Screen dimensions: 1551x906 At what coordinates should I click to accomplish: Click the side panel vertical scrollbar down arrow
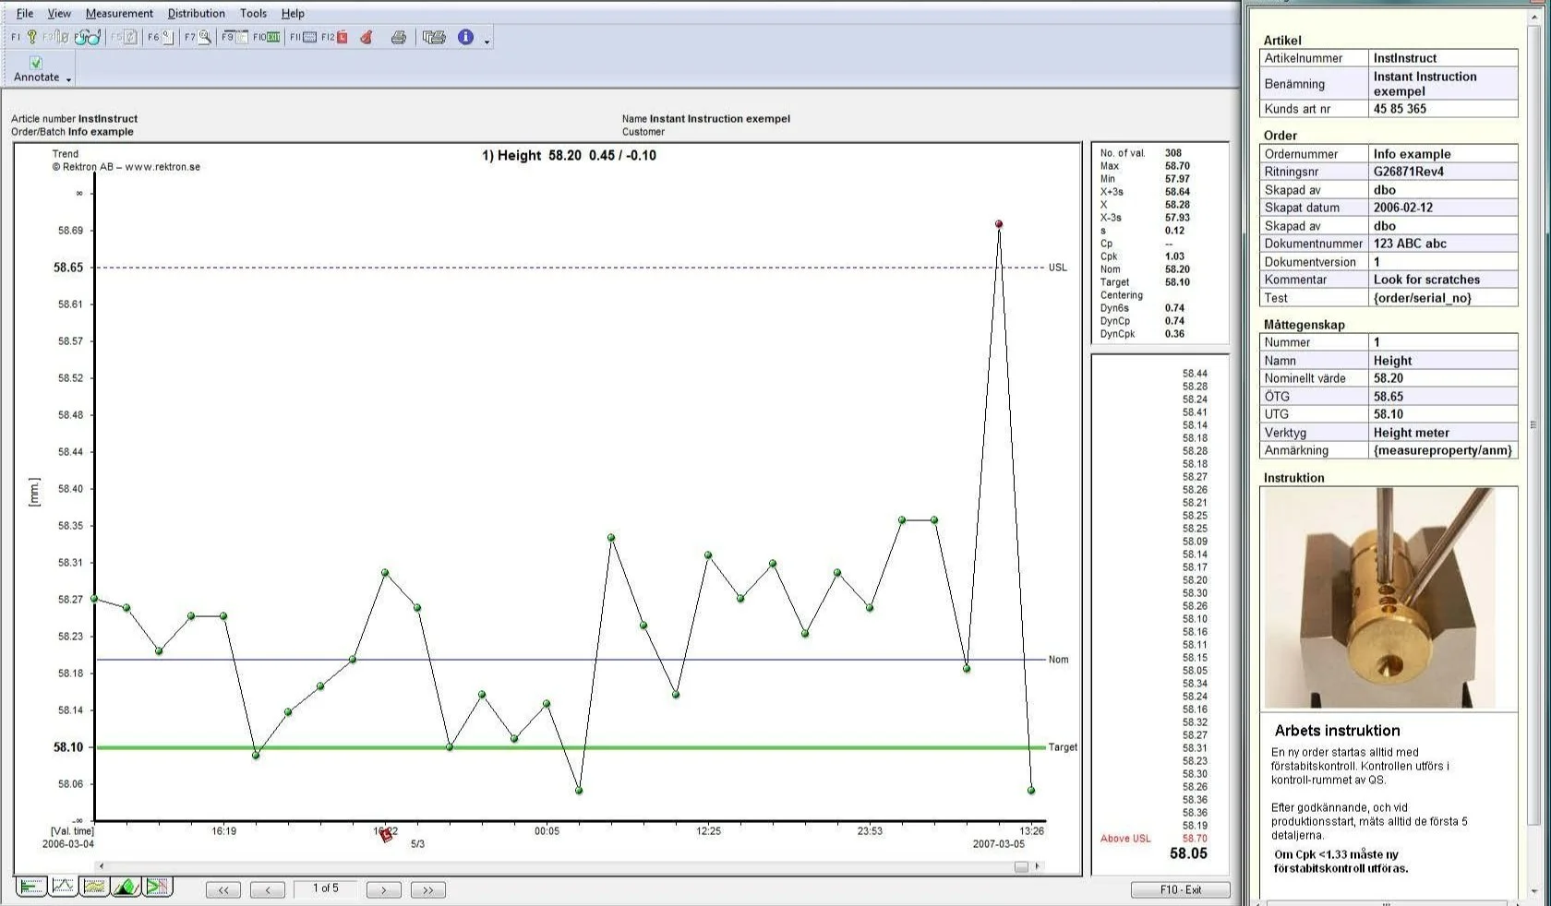pyautogui.click(x=1534, y=891)
